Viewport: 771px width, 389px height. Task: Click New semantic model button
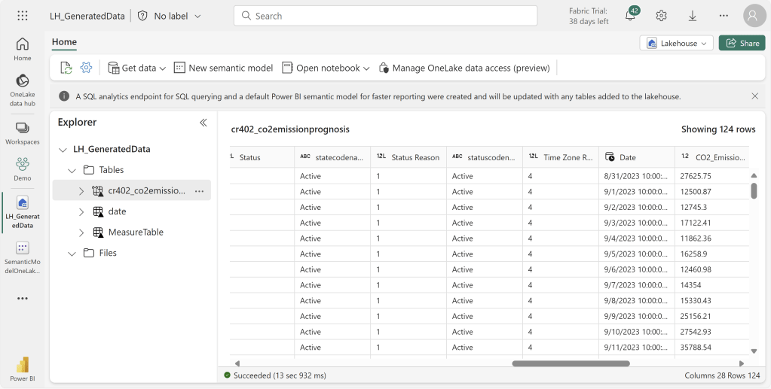pyautogui.click(x=223, y=68)
